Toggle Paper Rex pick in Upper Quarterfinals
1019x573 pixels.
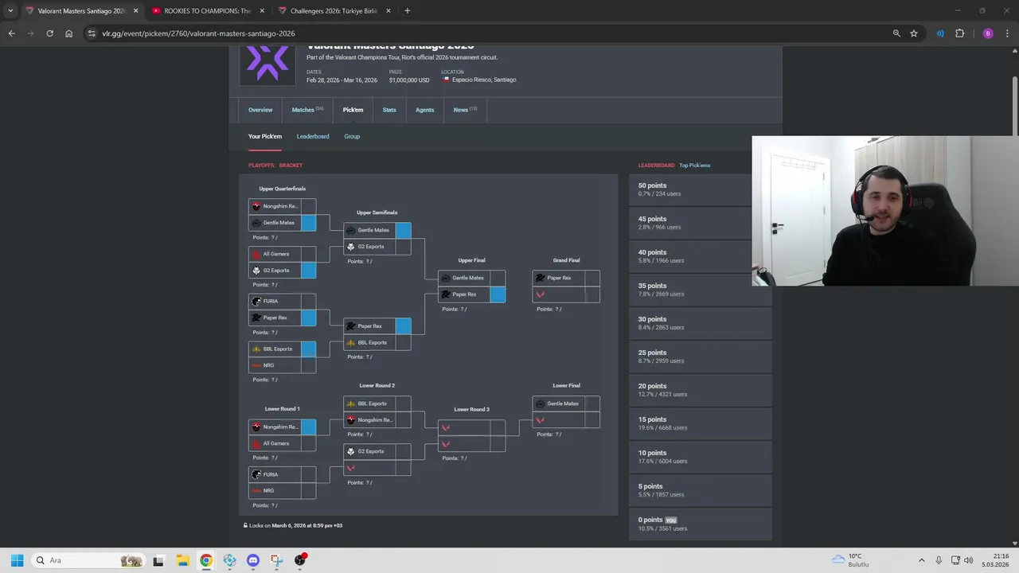(x=282, y=318)
